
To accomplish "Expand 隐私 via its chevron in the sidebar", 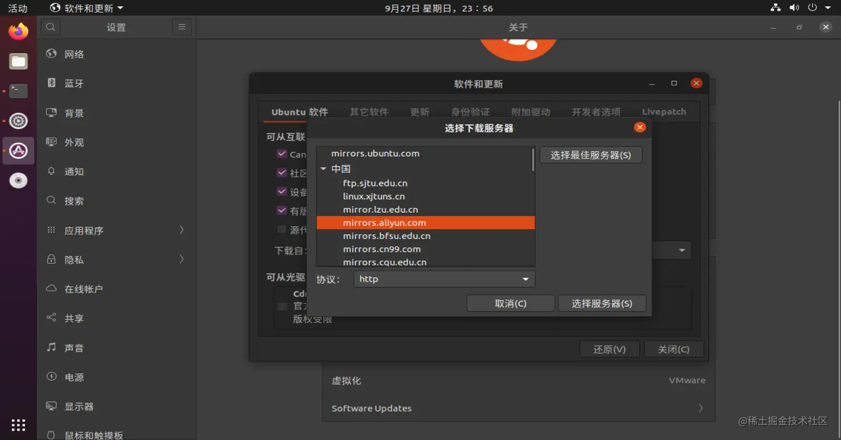I will click(181, 259).
